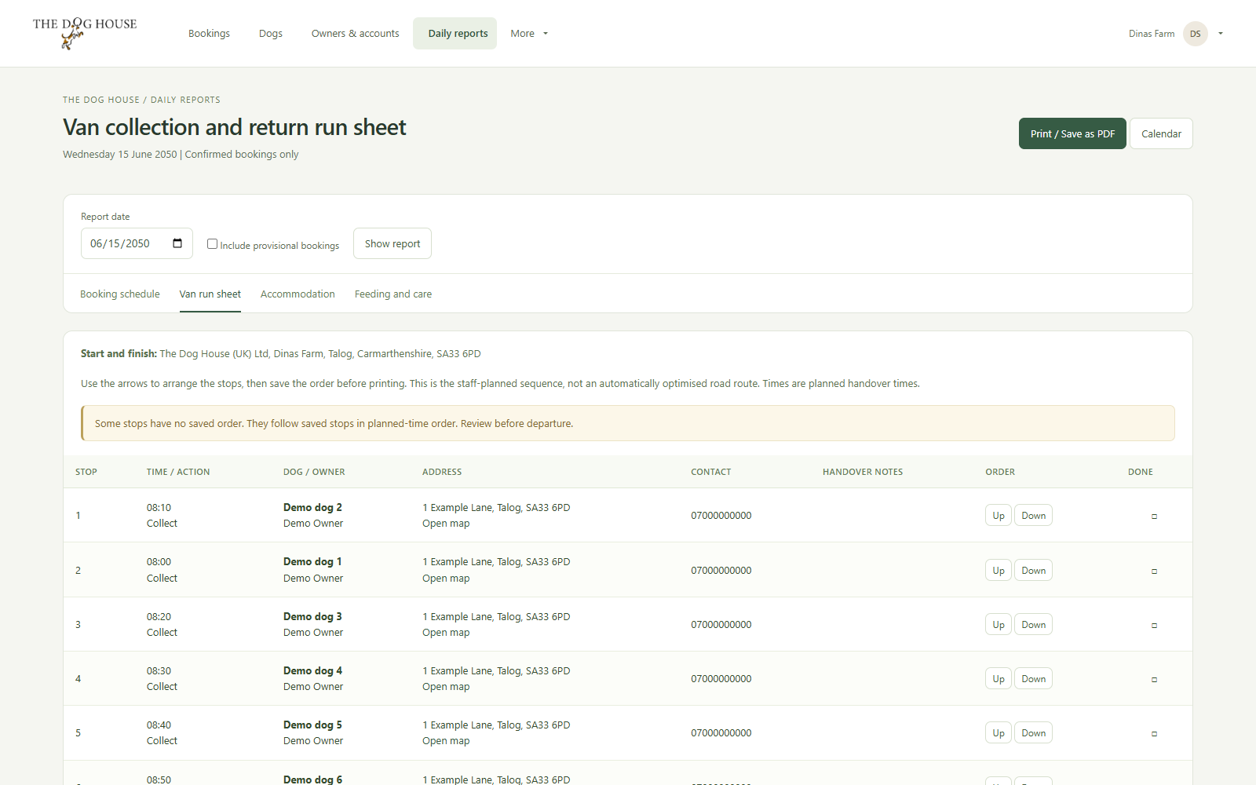Move Demo dog 3 stop Down
The image size is (1256, 785).
pos(1033,625)
